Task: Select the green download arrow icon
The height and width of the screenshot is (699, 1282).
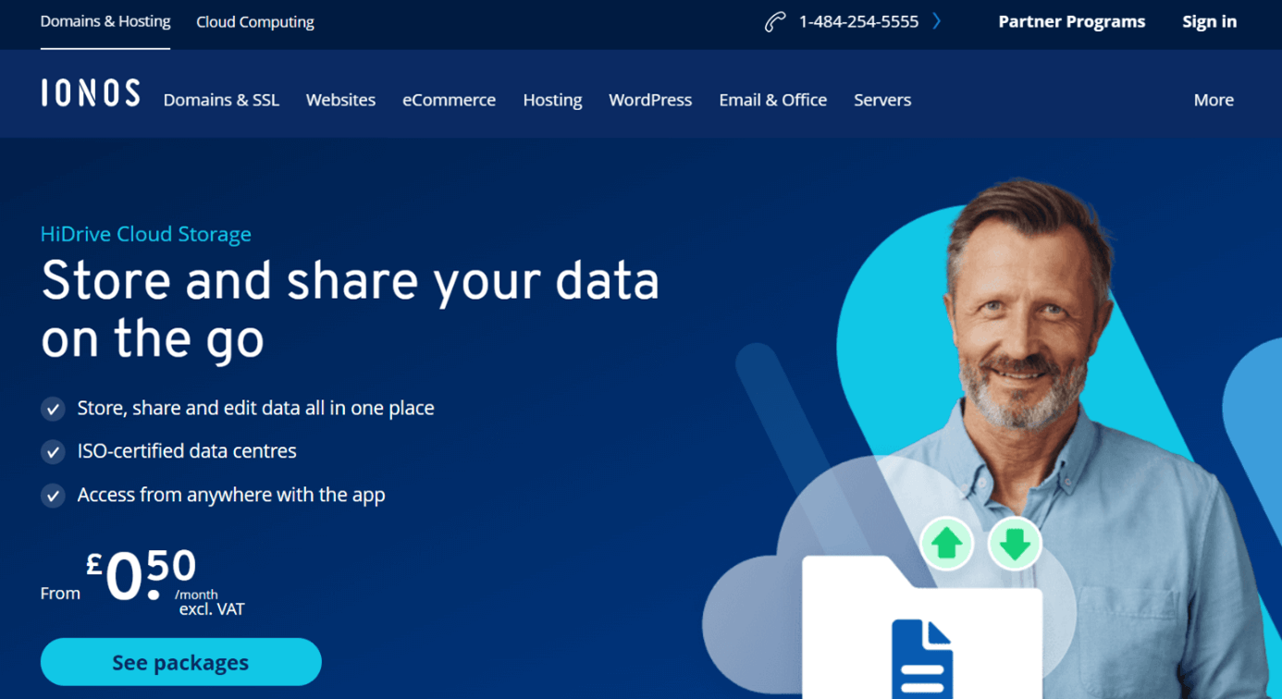Action: (x=1015, y=545)
